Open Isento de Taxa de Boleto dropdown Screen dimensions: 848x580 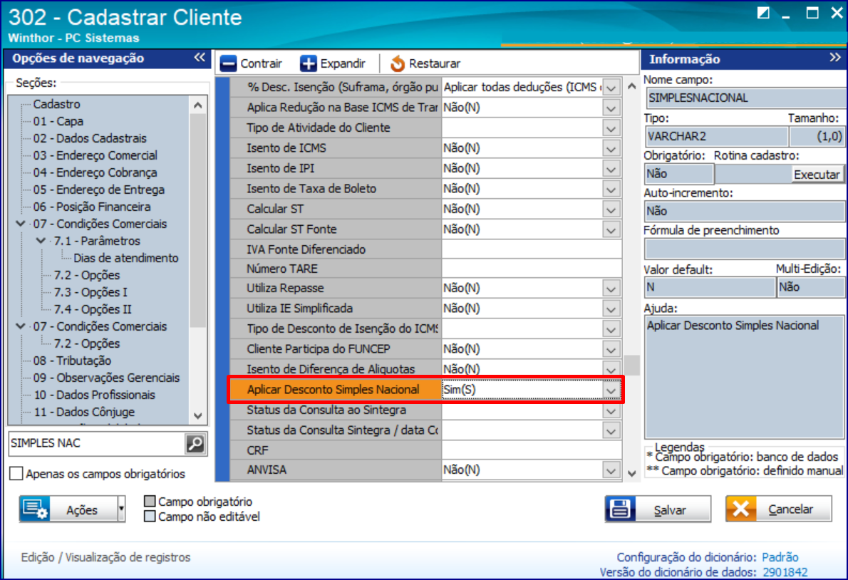(611, 190)
